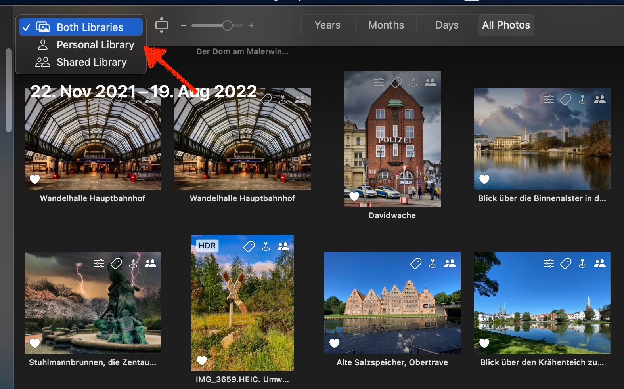The height and width of the screenshot is (389, 624).
Task: Click the keyword tag badge on IMG_3659.HEIC
Action: (249, 246)
